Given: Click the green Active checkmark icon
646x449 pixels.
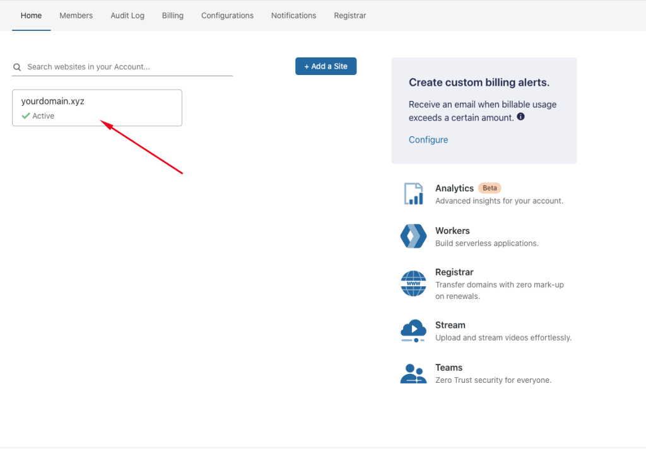Looking at the screenshot, I should click(x=26, y=115).
